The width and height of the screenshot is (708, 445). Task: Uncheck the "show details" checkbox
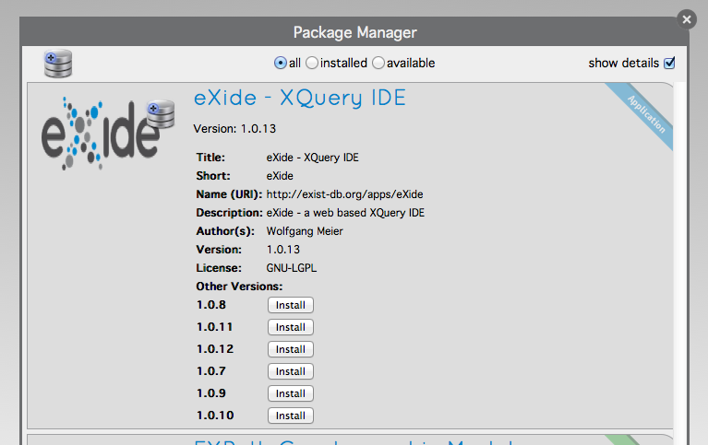pyautogui.click(x=670, y=64)
